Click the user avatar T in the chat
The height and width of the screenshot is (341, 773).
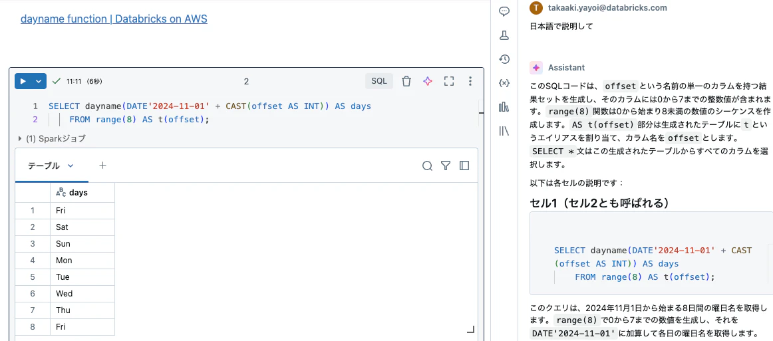point(536,8)
